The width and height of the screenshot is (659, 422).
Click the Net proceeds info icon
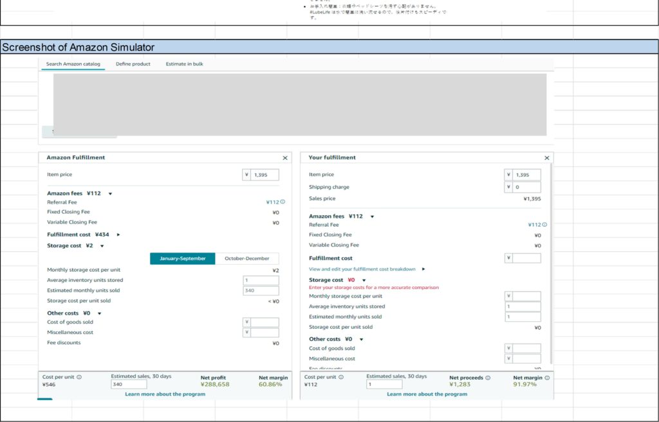(x=487, y=378)
